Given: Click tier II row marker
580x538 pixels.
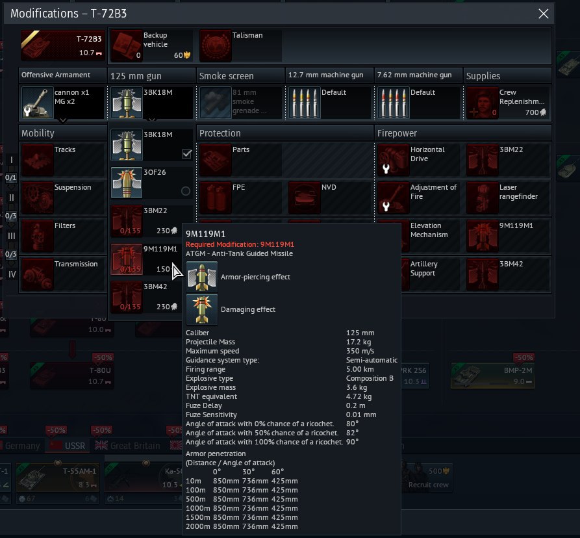Looking at the screenshot, I should pyautogui.click(x=12, y=198).
